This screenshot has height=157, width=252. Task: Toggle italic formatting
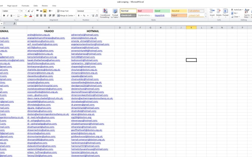pos(7,16)
